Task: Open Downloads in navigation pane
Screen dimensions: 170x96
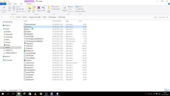Action: click(x=9, y=37)
